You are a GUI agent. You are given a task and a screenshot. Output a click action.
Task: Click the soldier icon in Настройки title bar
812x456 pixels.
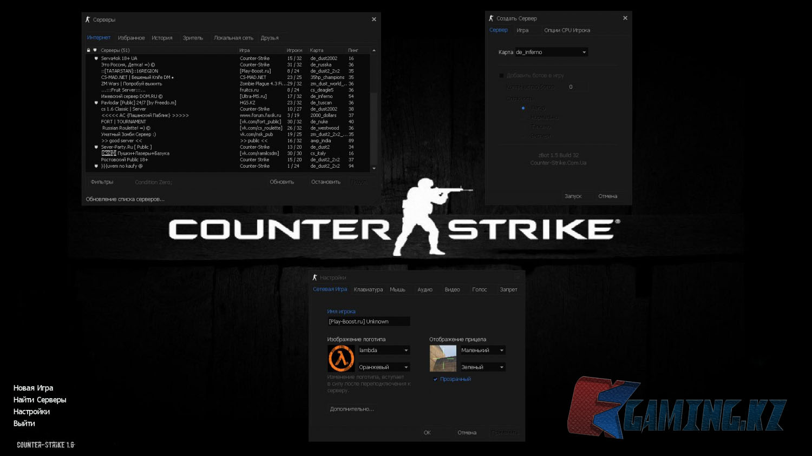315,277
